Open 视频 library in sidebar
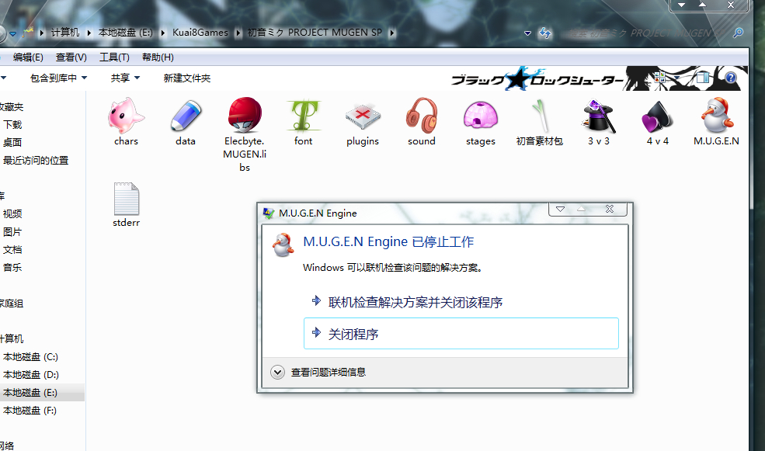 coord(12,214)
